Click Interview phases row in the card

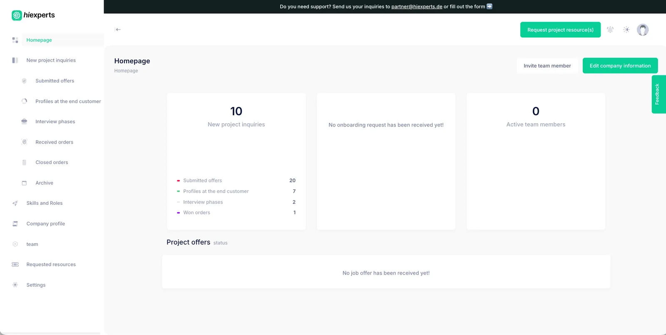coord(236,202)
